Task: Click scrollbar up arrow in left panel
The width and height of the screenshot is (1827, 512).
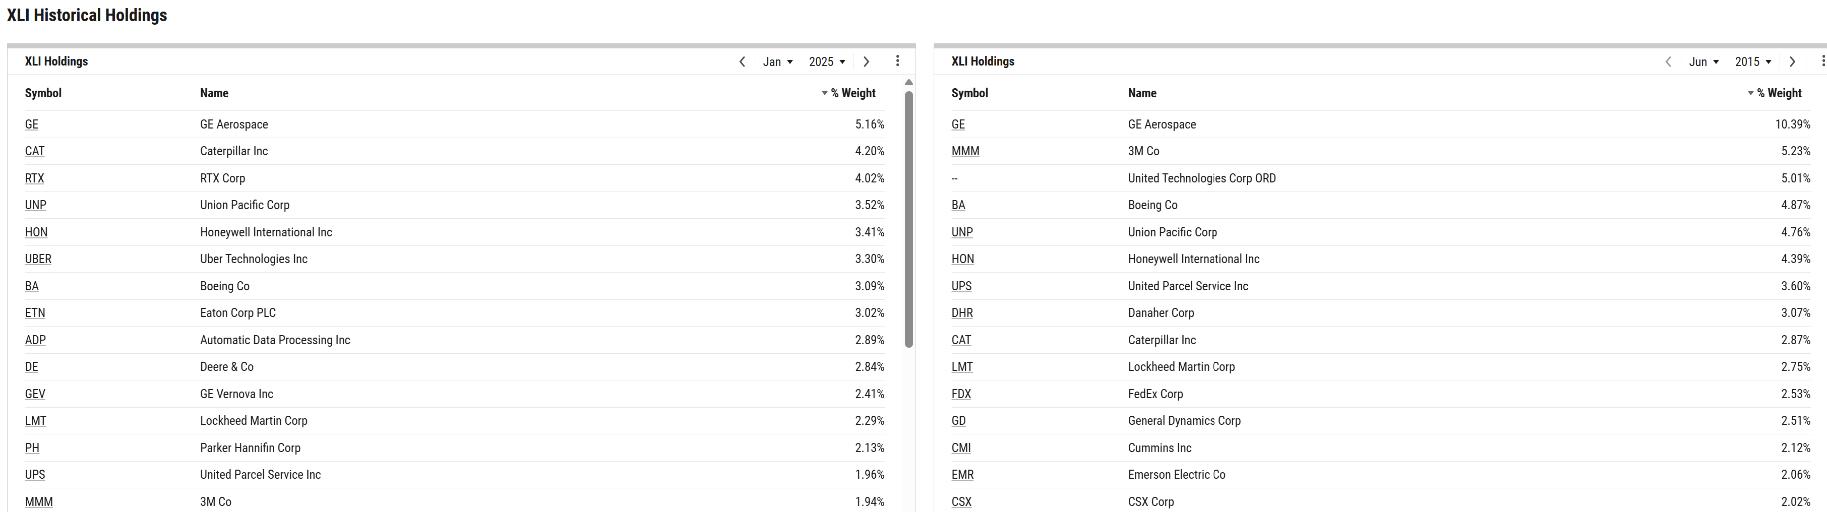Action: (x=908, y=83)
